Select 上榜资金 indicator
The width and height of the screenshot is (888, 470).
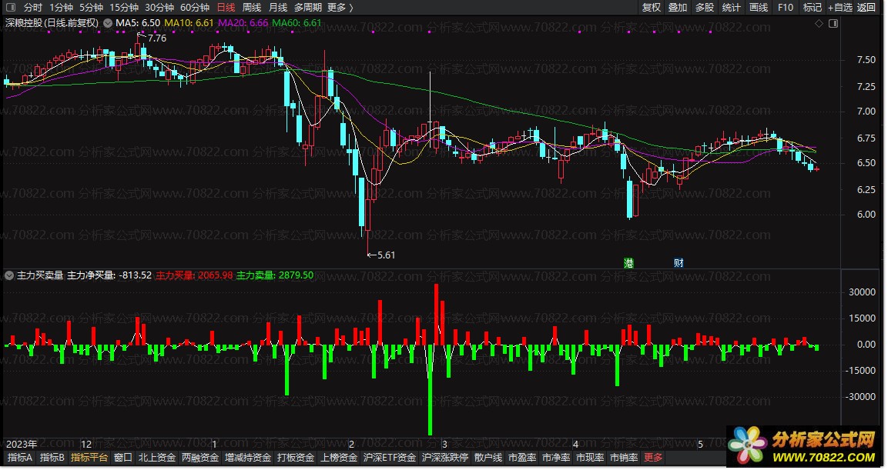coord(339,458)
